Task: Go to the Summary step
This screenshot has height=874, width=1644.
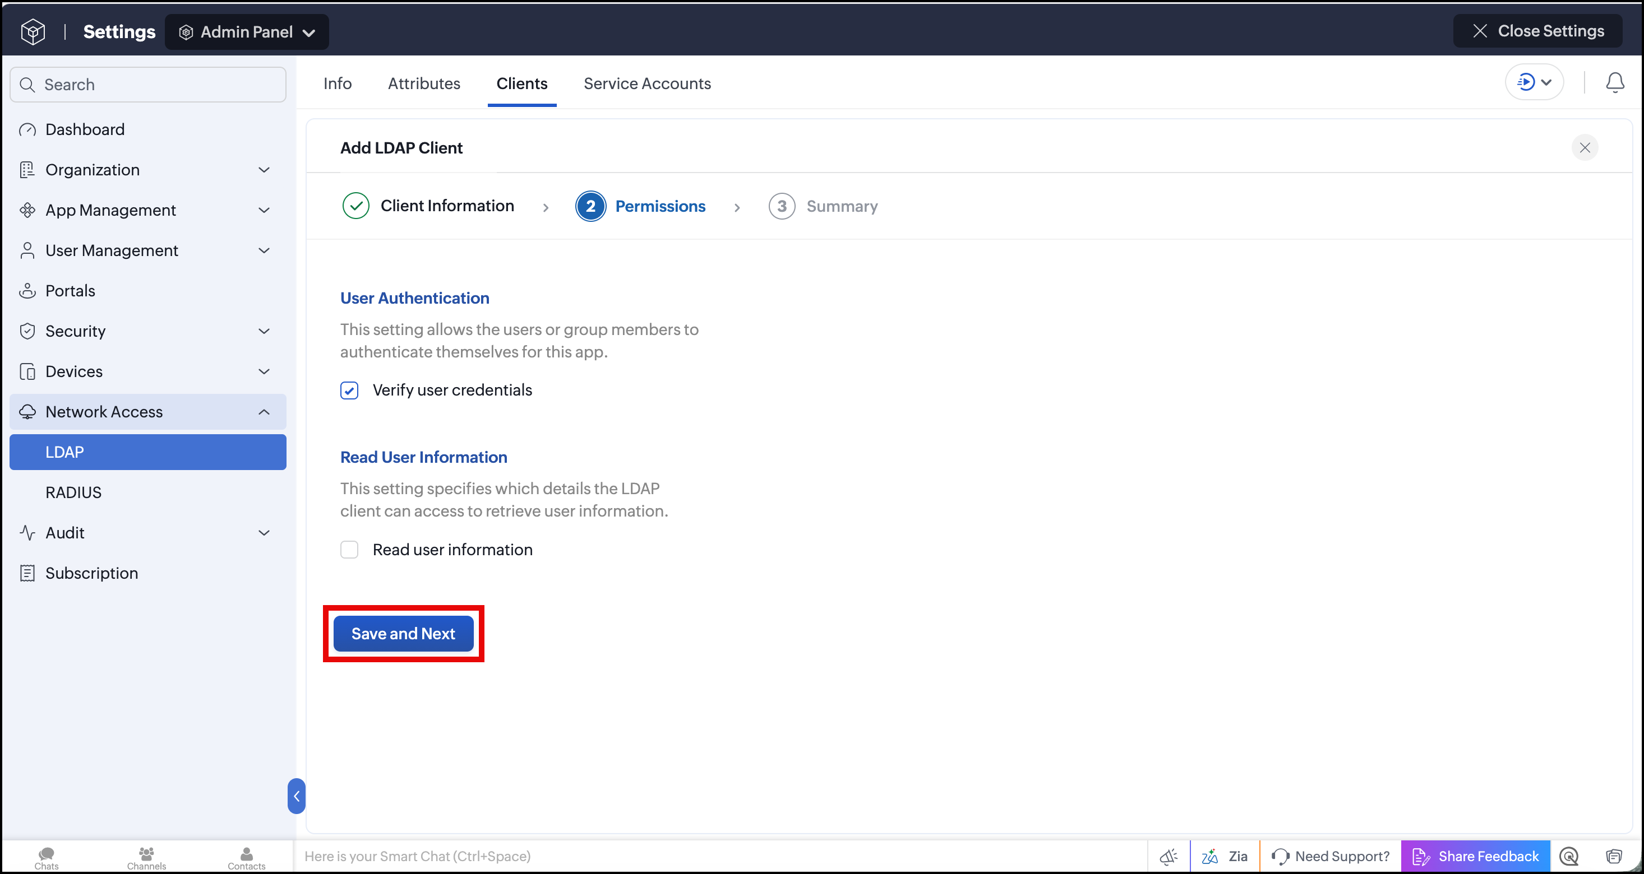Action: (x=823, y=206)
